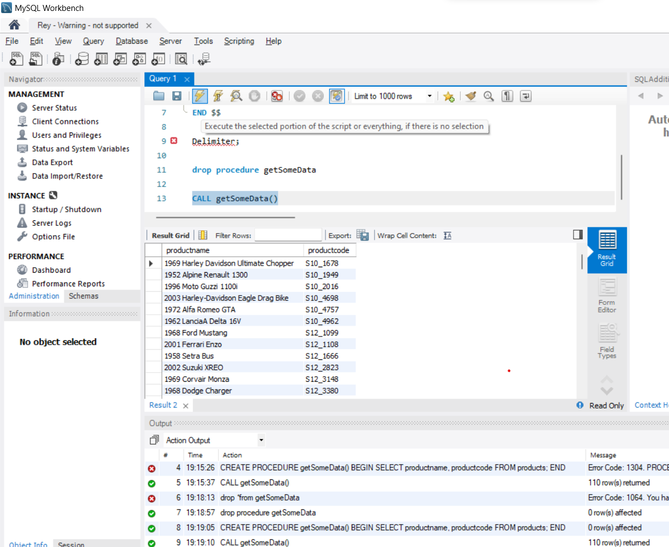Open the Database menu
Screen dimensions: 669x547
click(x=131, y=41)
